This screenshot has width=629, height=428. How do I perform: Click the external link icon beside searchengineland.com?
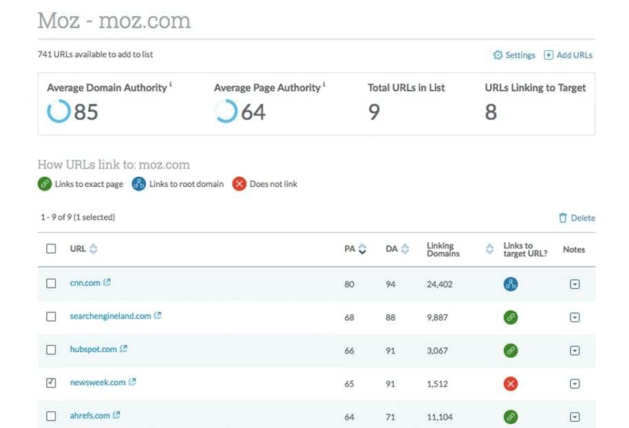(x=158, y=316)
